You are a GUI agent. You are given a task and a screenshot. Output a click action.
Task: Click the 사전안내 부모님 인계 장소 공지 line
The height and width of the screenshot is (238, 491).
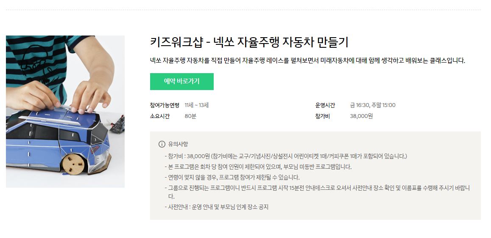(217, 207)
